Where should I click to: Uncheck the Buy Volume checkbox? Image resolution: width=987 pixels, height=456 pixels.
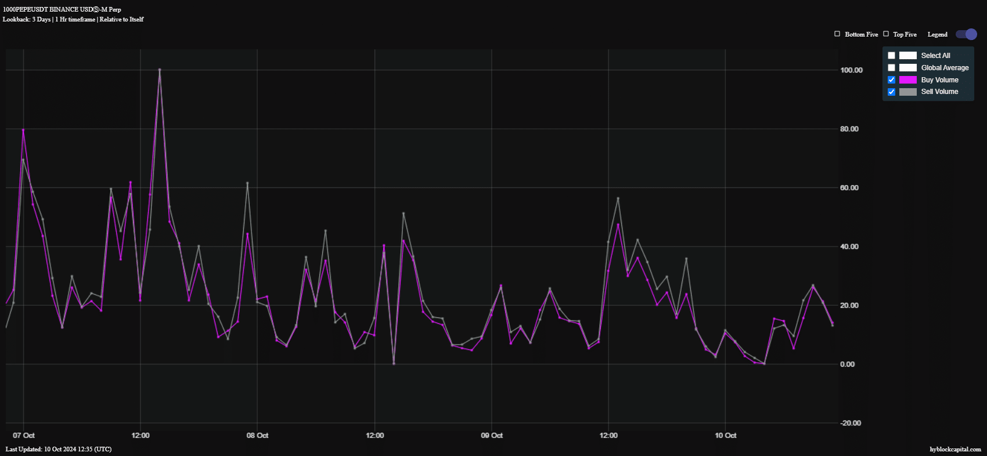[x=891, y=80]
